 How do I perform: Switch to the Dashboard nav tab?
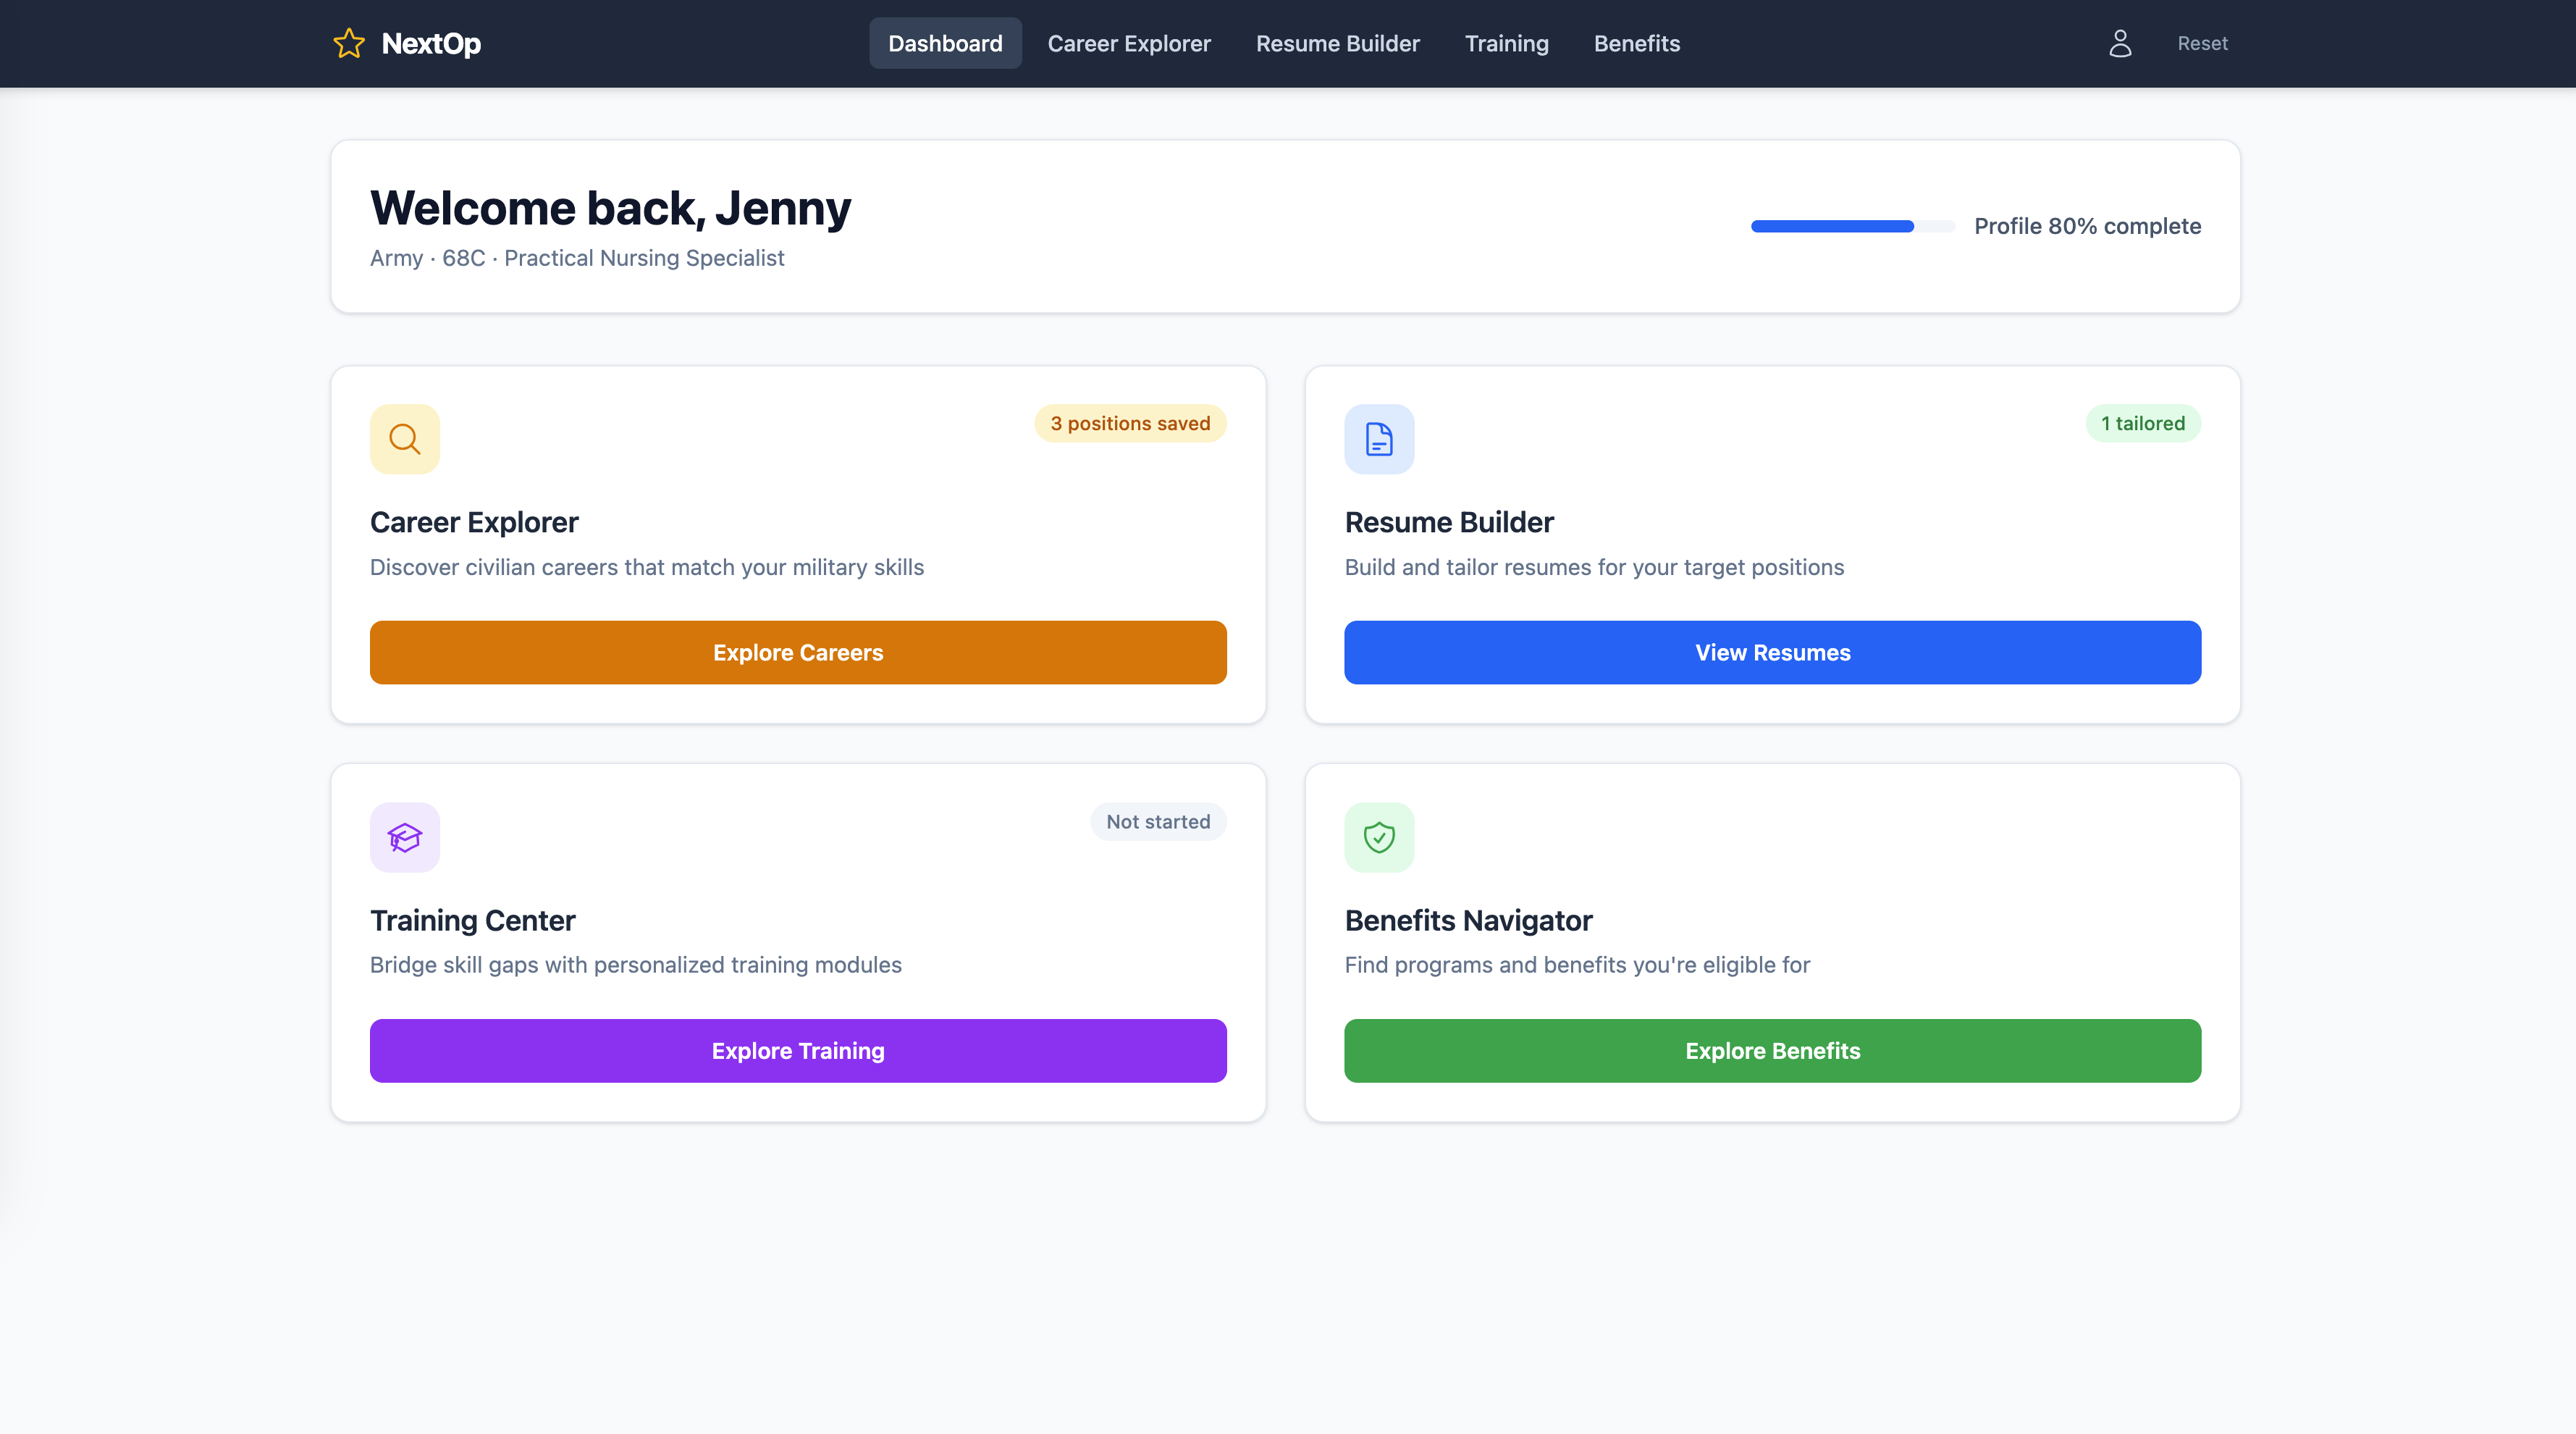click(x=944, y=43)
